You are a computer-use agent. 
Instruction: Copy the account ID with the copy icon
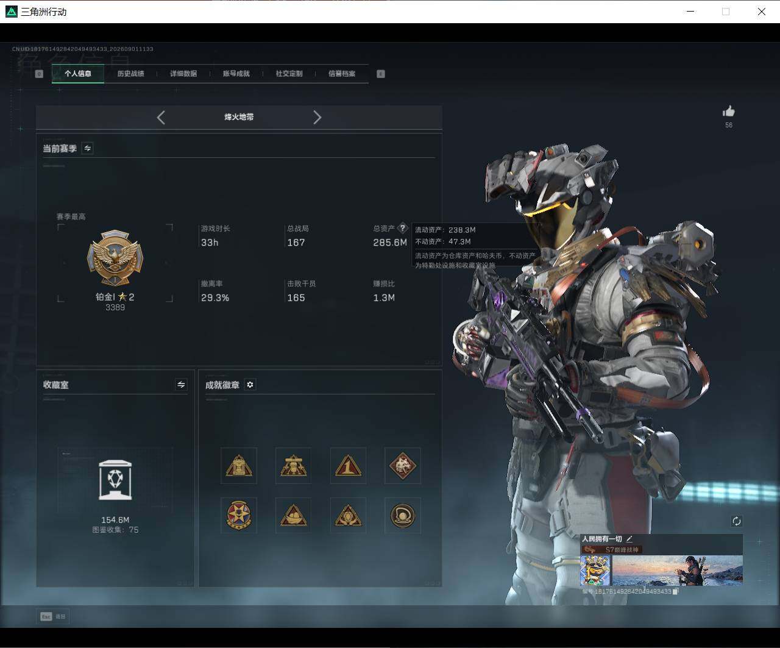[675, 591]
